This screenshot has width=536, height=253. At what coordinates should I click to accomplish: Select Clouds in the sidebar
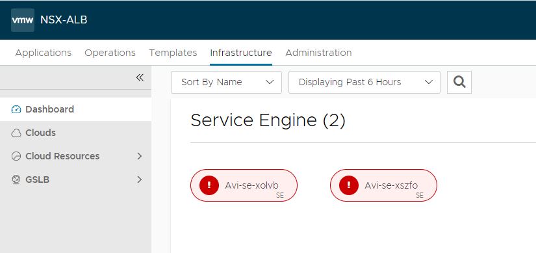[75, 133]
